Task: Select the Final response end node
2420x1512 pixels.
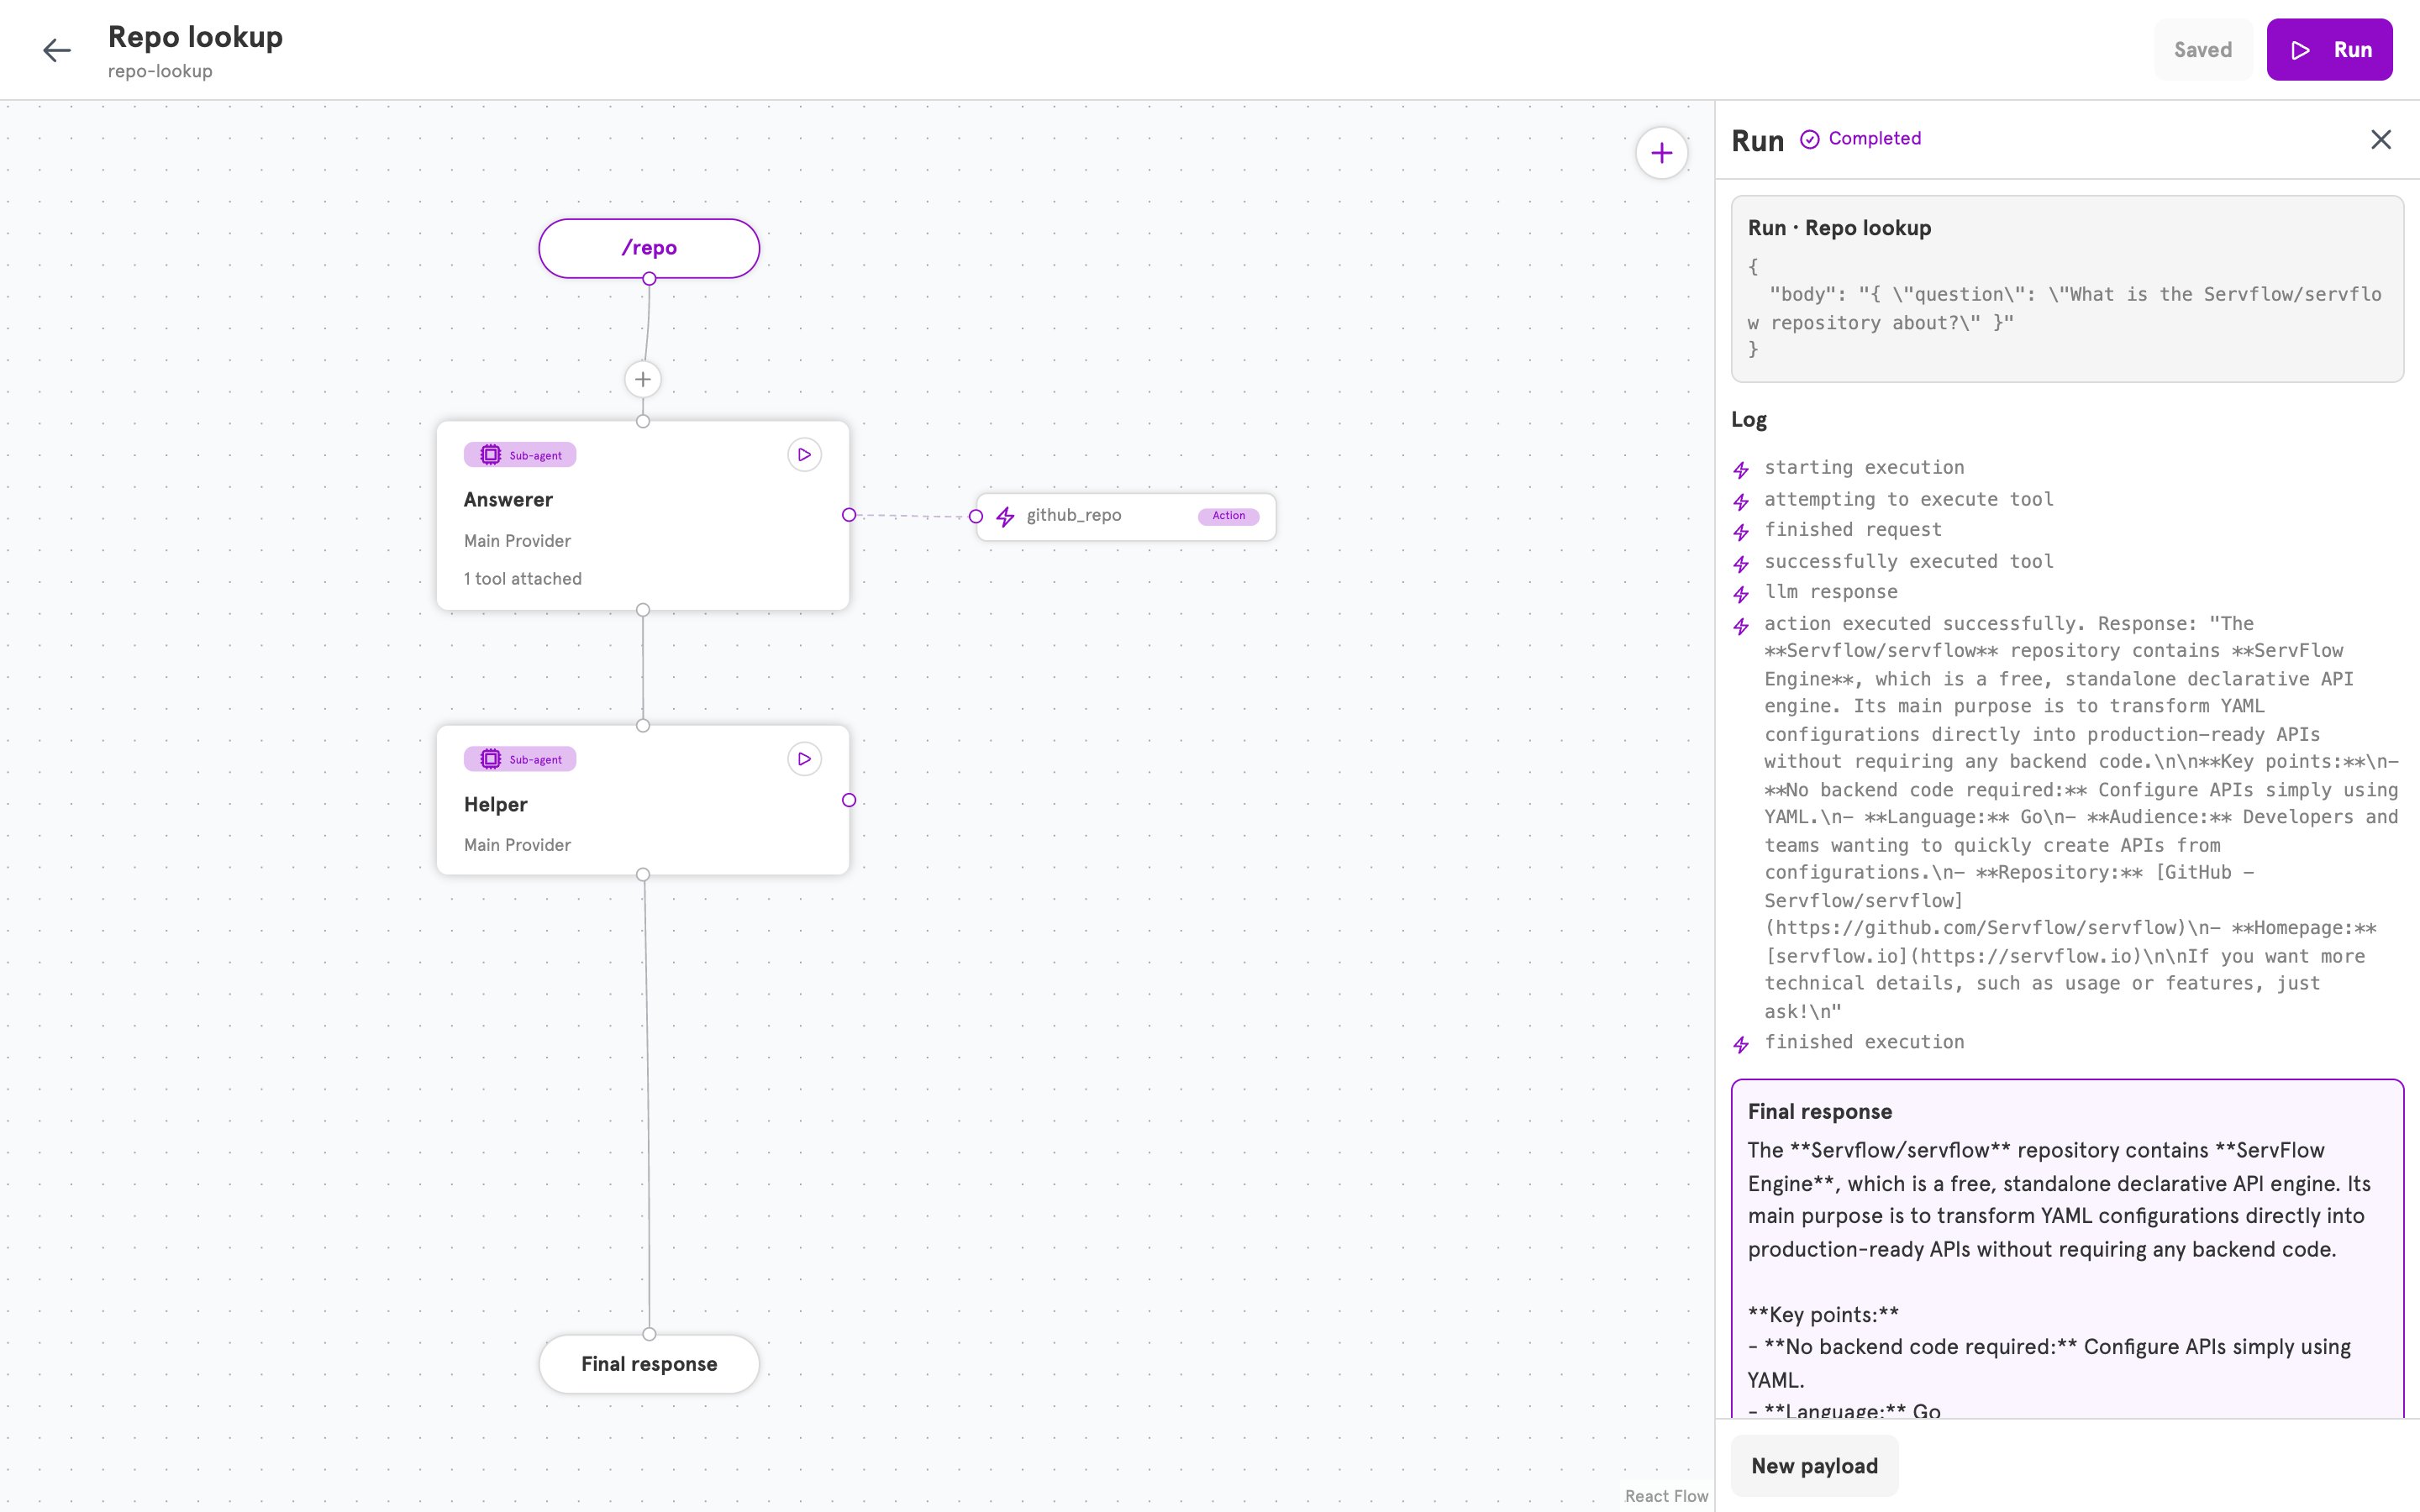Action: coord(649,1364)
